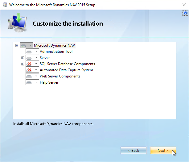The width and height of the screenshot is (189, 162).
Task: Go back to the previous setup page
Action: [x=134, y=150]
